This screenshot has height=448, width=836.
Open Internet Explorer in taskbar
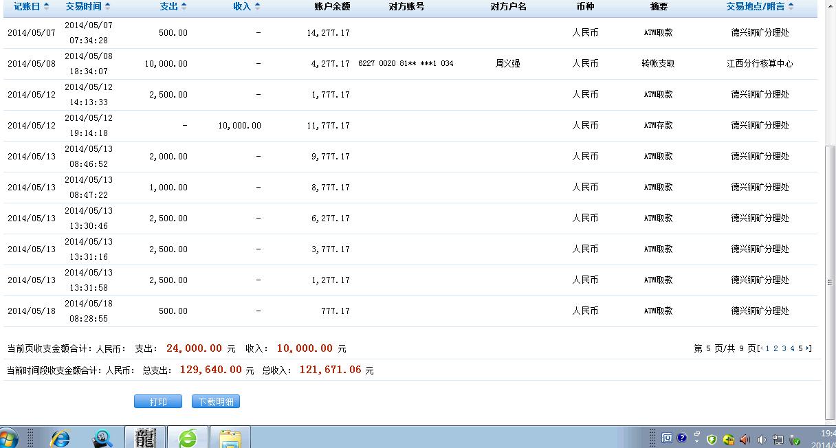(61, 438)
